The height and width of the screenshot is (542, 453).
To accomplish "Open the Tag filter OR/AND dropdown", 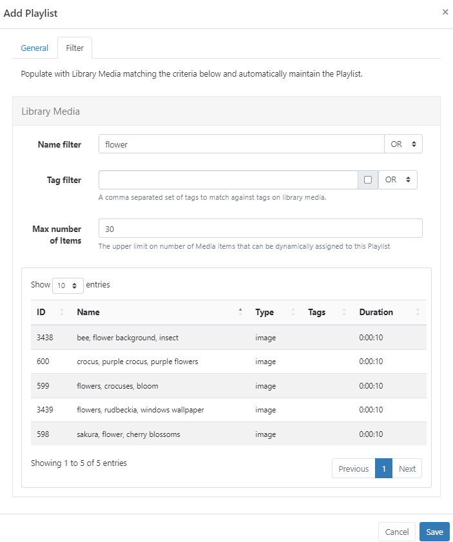I will [x=398, y=180].
